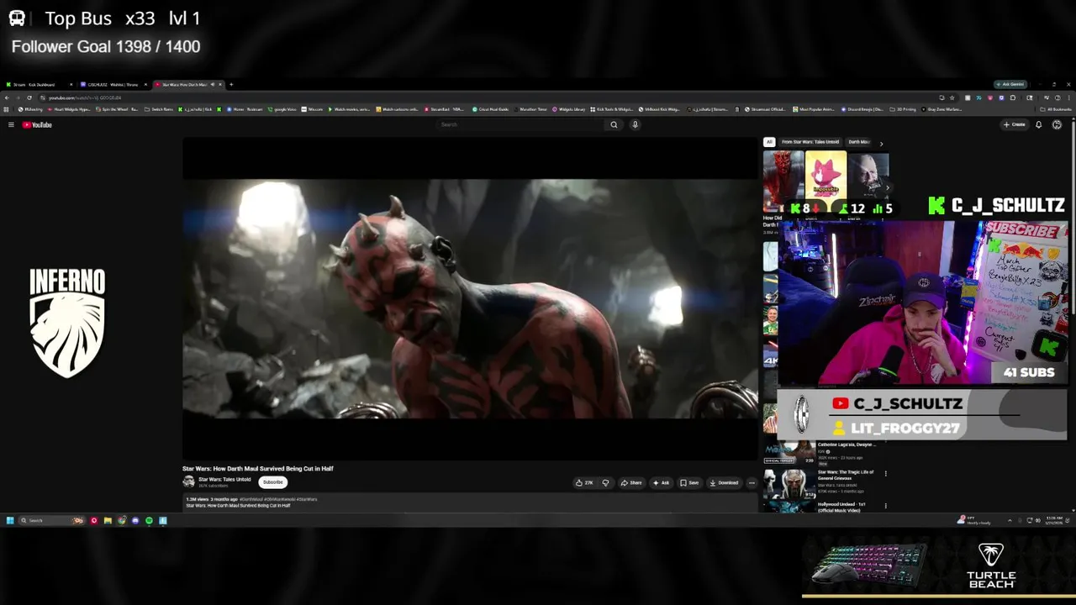Mute the Star Wars tab audio icon
The width and height of the screenshot is (1076, 605).
[x=213, y=84]
